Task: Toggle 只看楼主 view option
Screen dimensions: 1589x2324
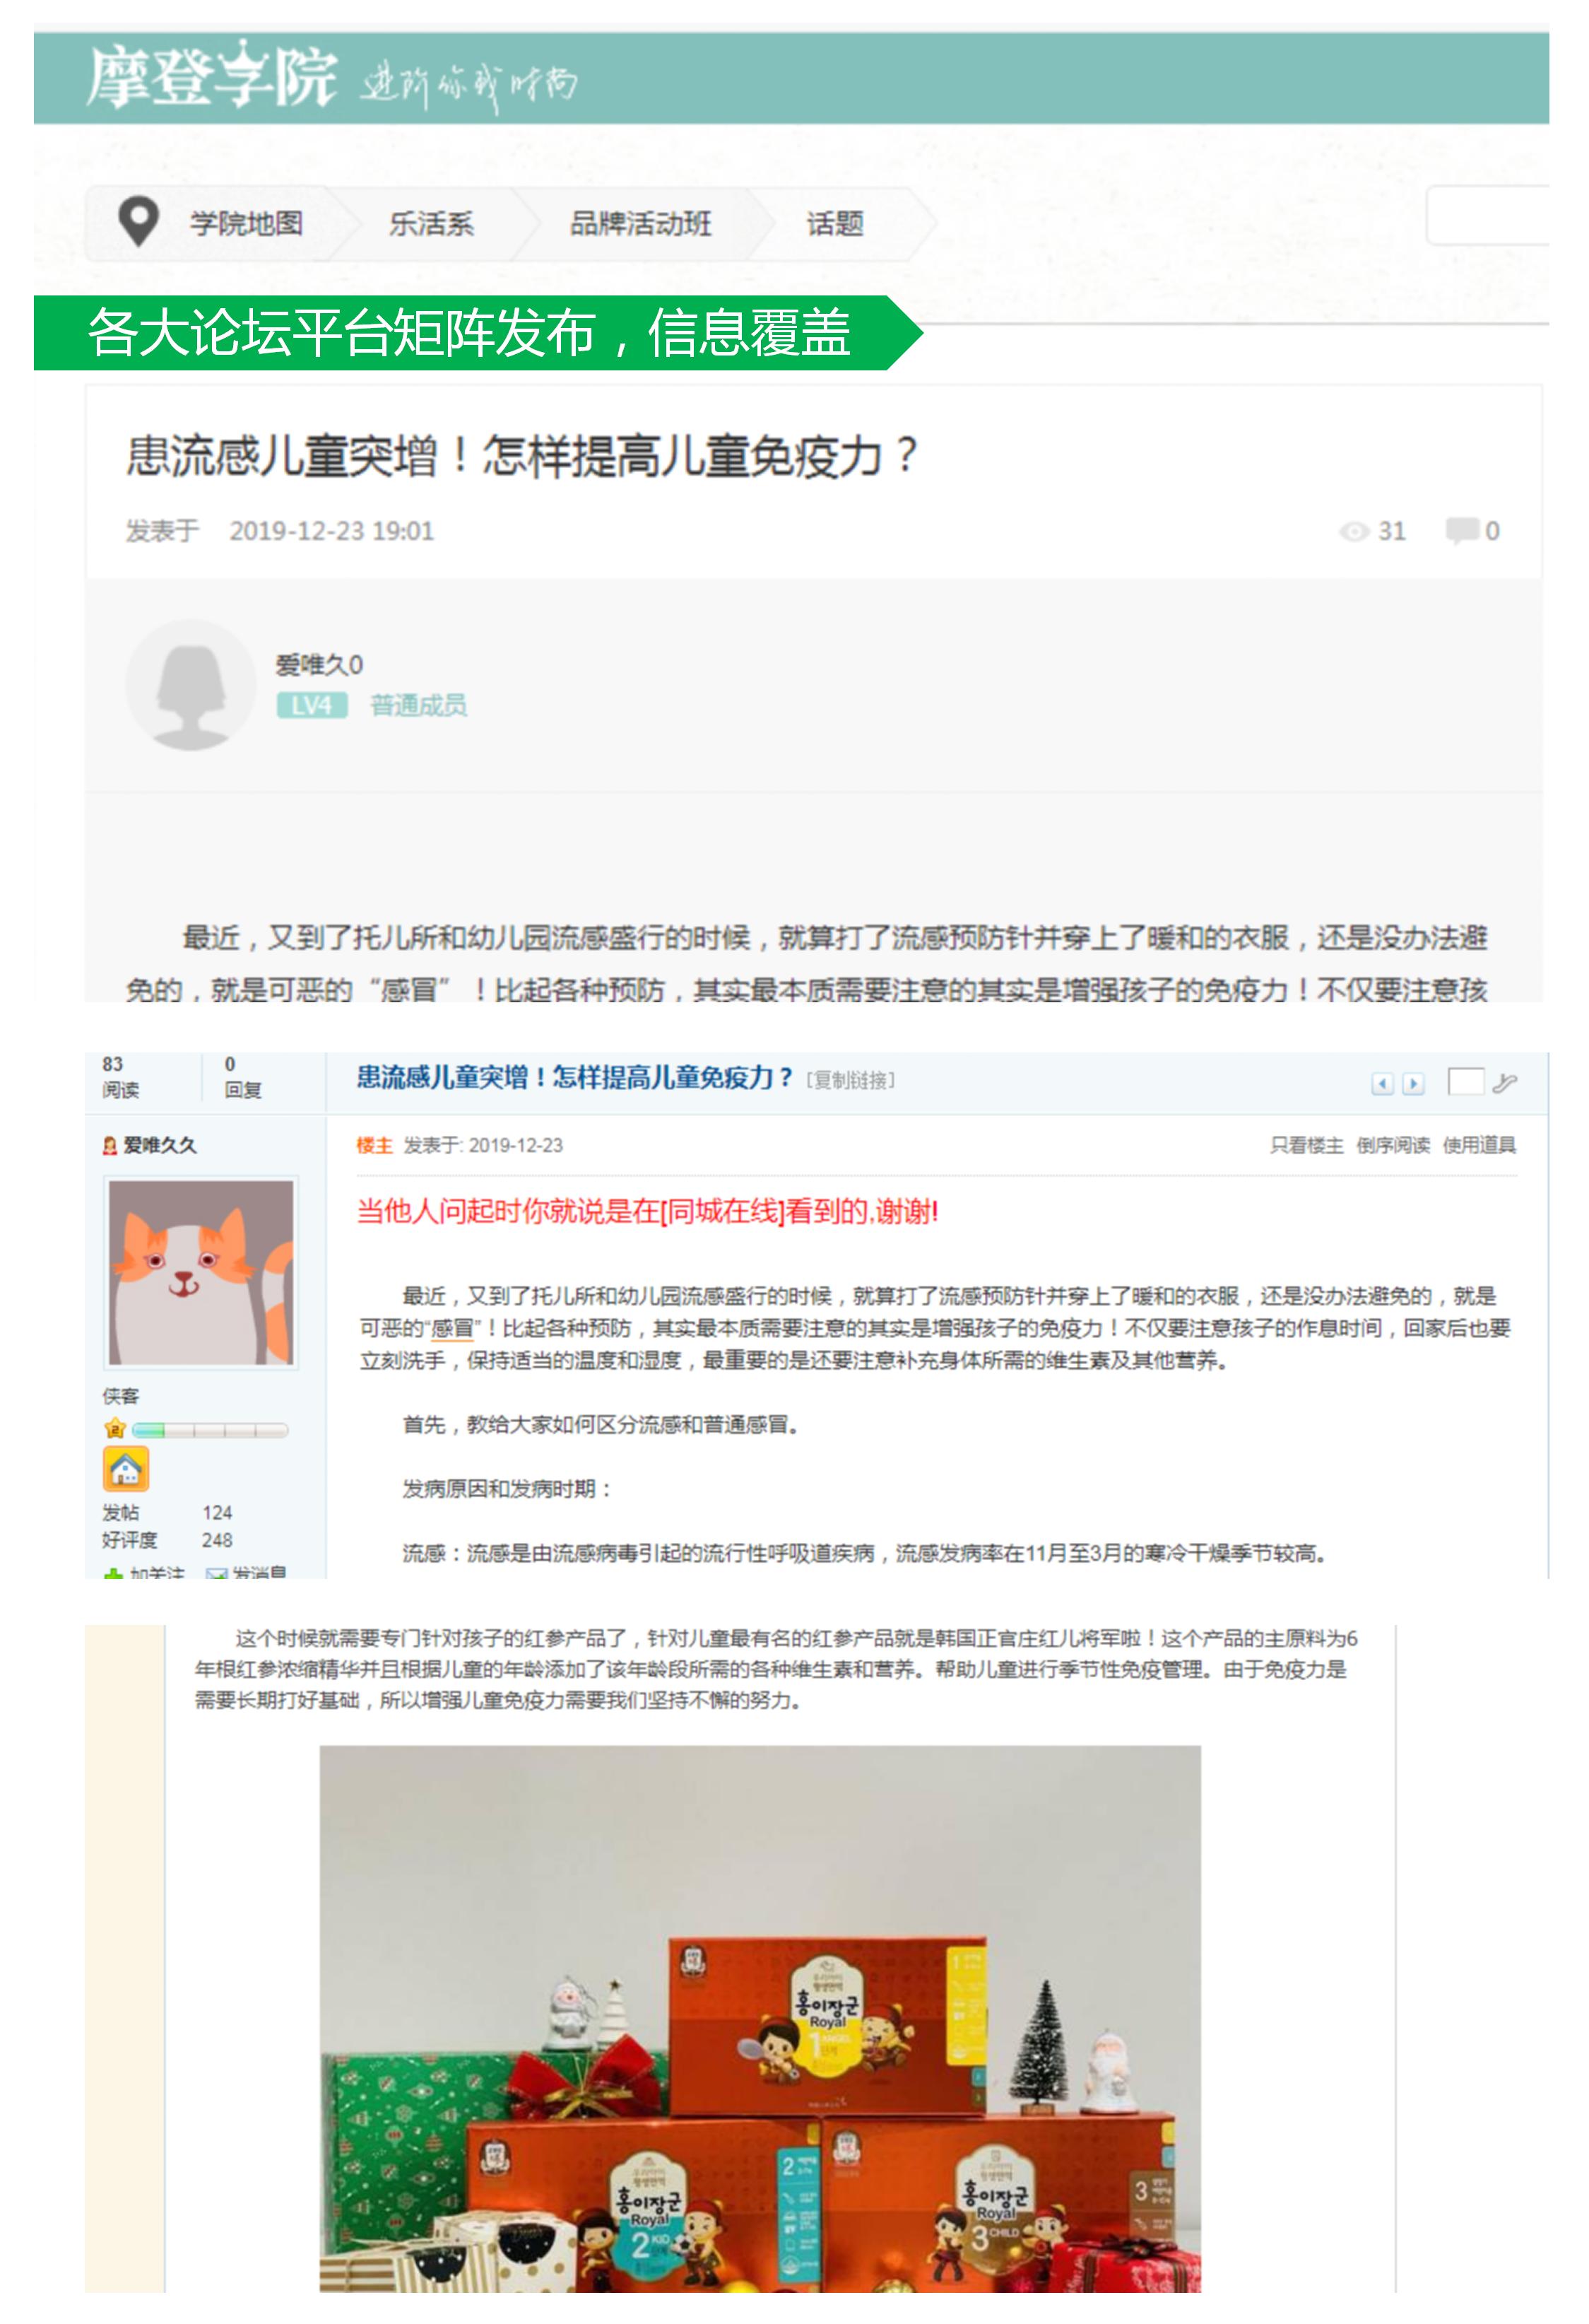Action: 1306,1145
